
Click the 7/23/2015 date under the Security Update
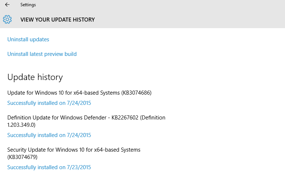pos(79,167)
